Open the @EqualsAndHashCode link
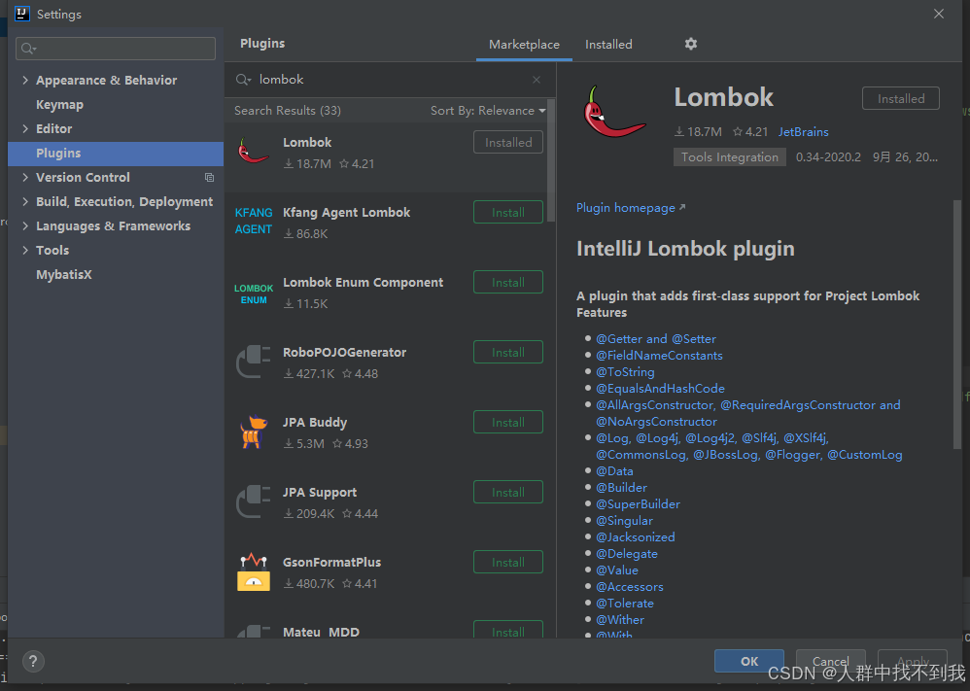Screen dimensions: 970x691 tap(660, 389)
